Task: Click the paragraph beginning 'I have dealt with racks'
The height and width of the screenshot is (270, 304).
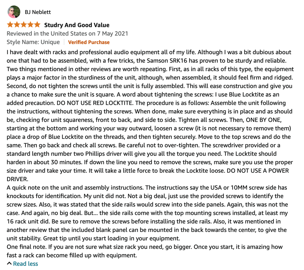Action: pos(150,116)
